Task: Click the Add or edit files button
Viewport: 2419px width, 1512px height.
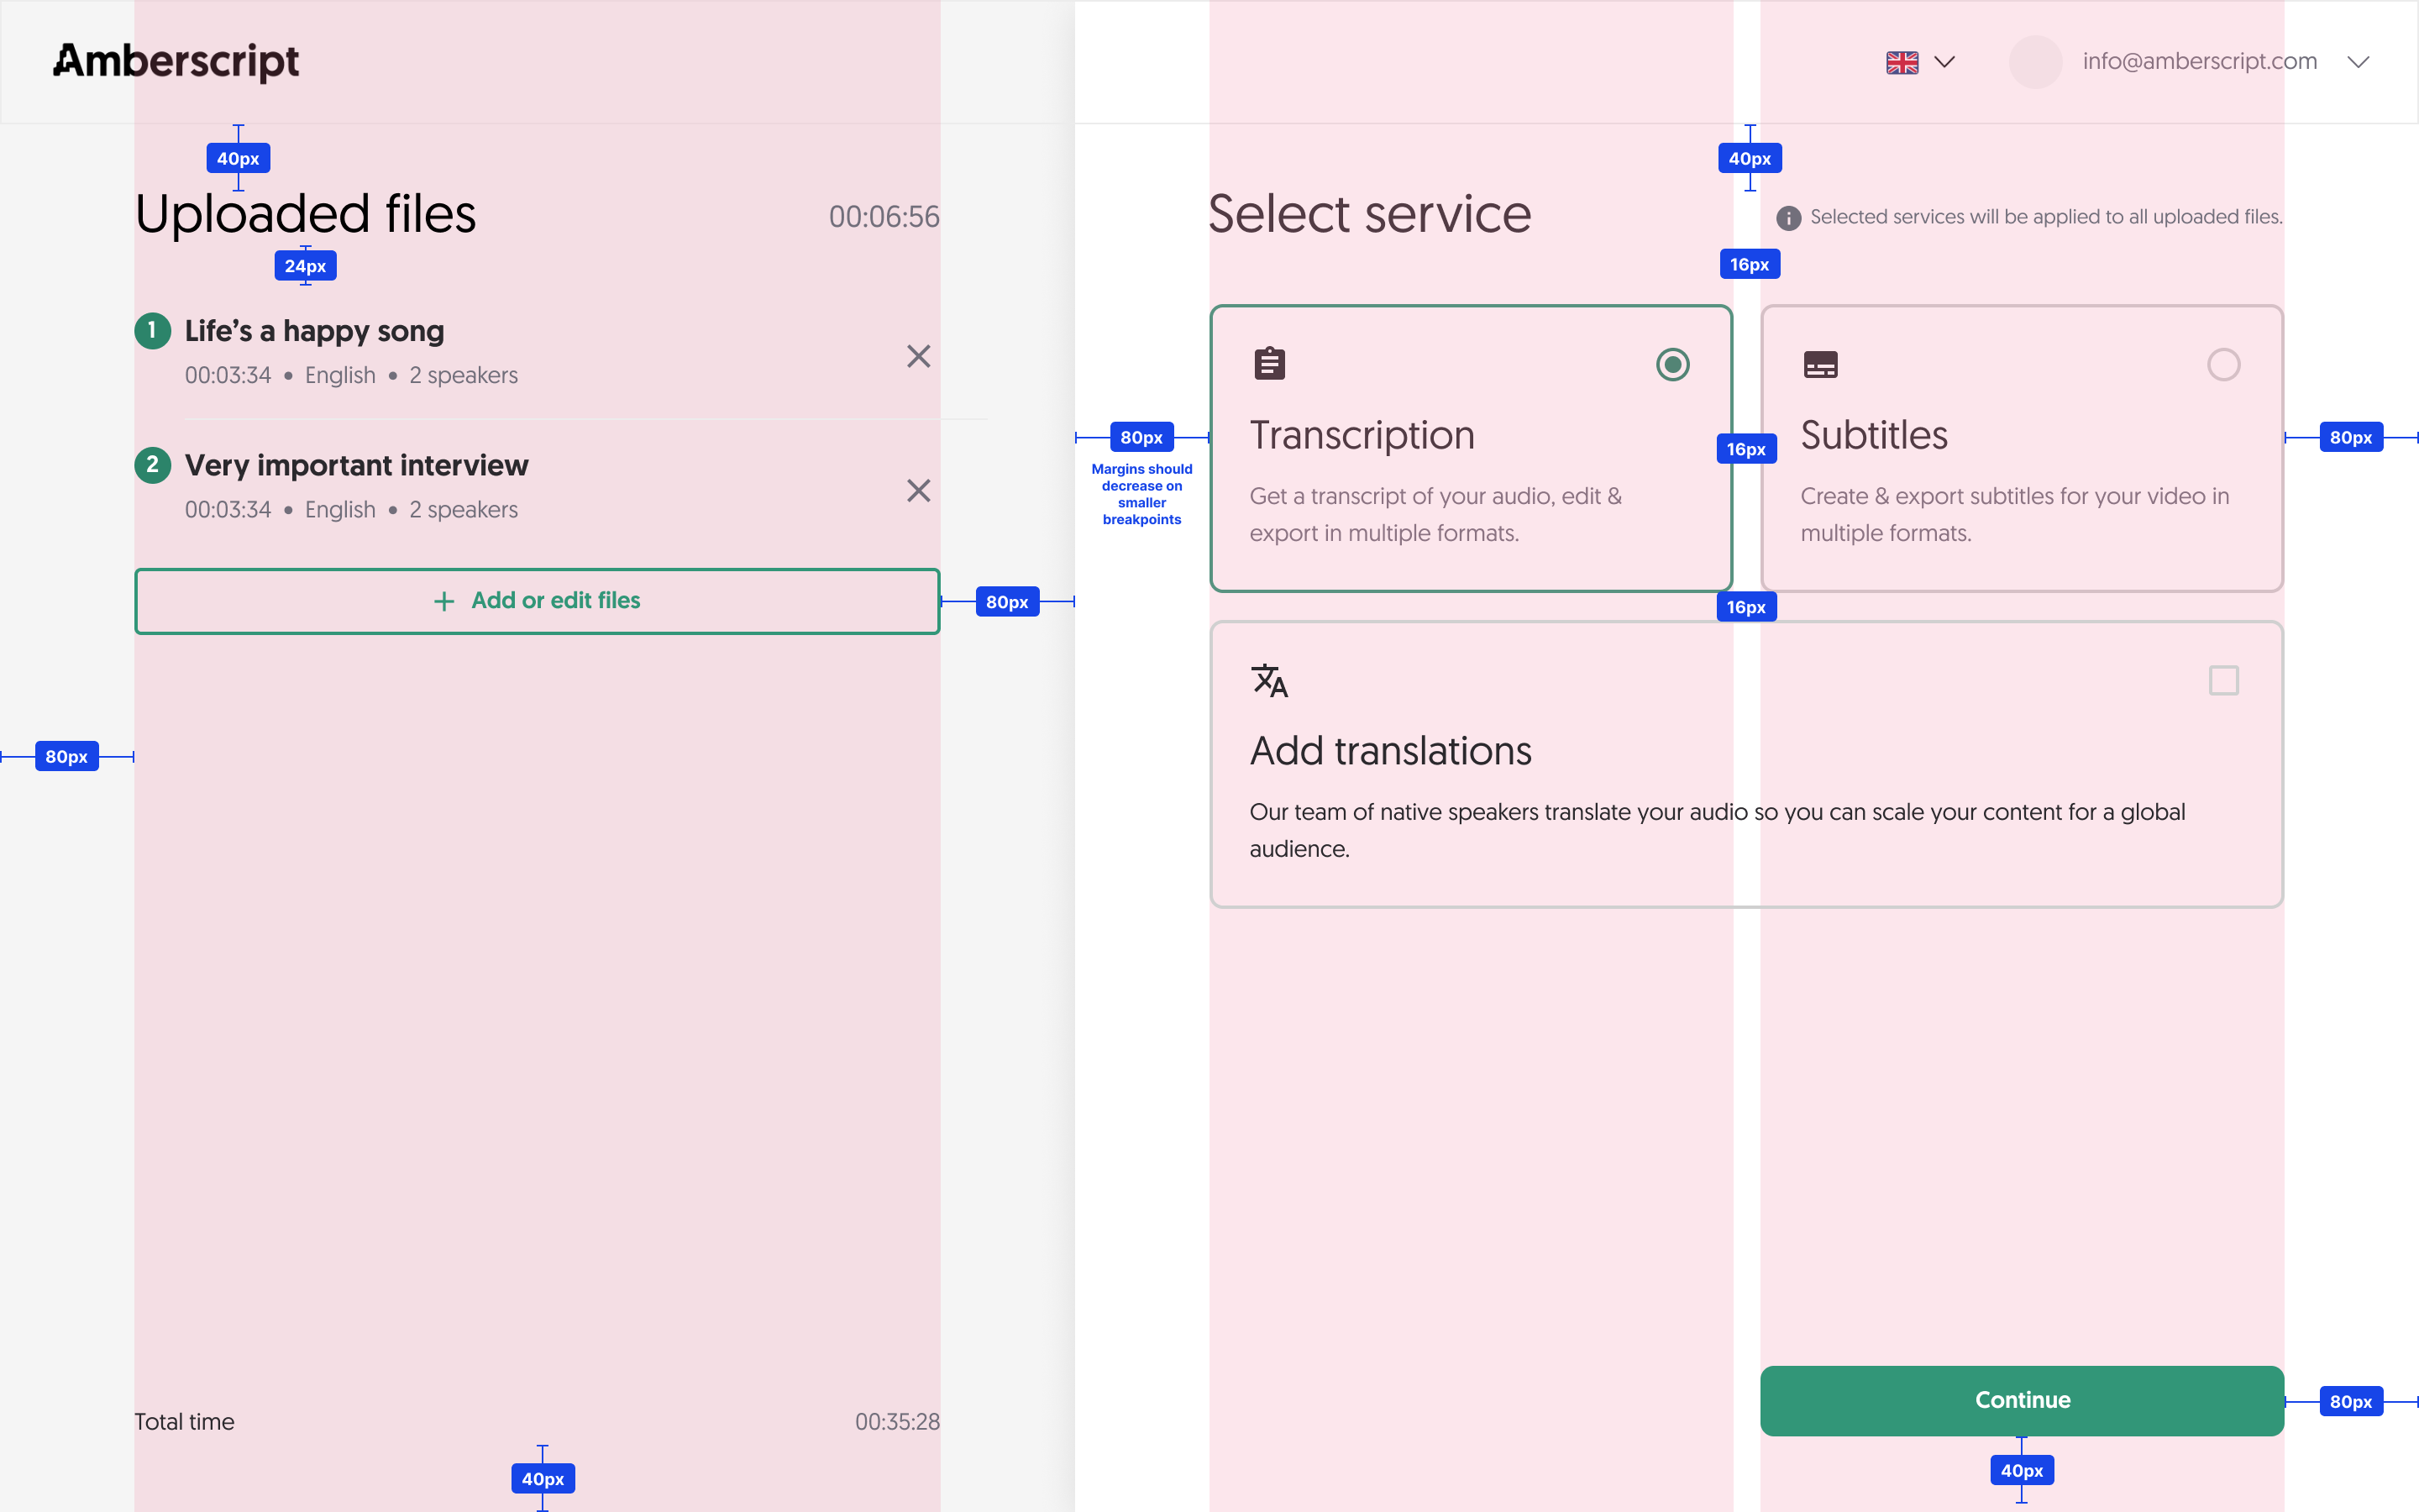Action: (x=537, y=601)
